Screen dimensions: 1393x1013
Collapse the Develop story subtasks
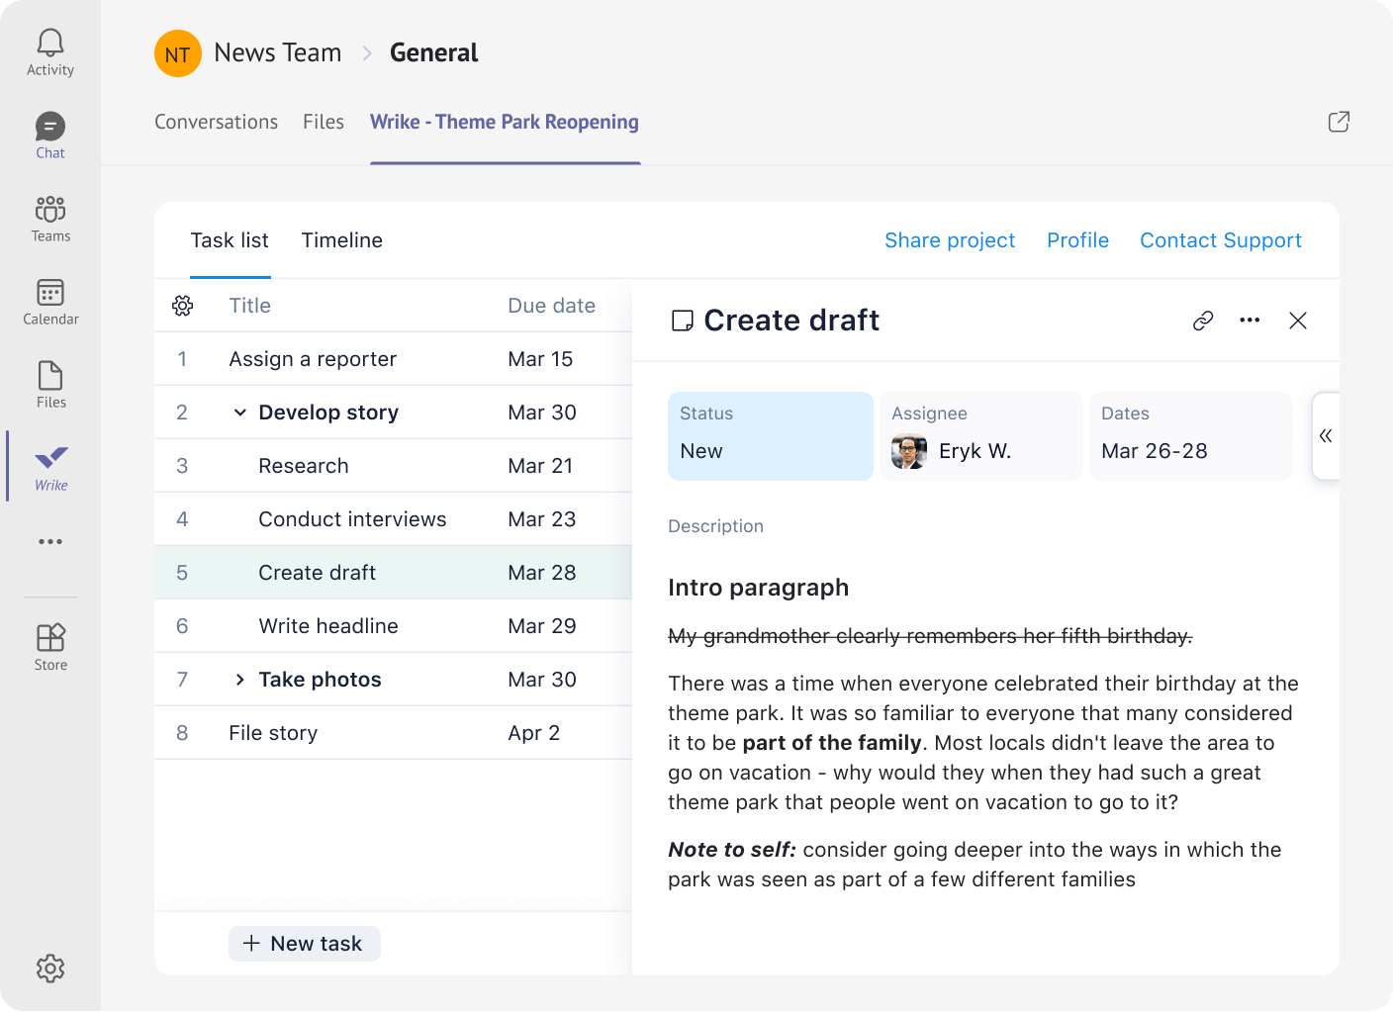tap(239, 413)
